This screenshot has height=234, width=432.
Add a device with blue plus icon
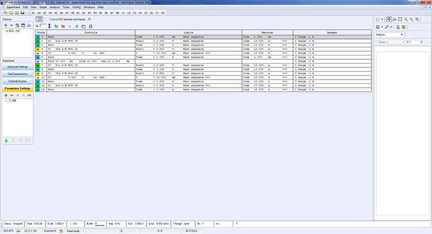[6, 25]
